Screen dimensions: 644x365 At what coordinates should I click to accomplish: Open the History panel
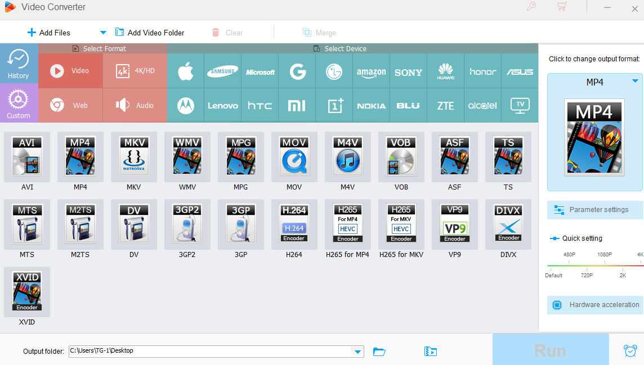pyautogui.click(x=19, y=64)
